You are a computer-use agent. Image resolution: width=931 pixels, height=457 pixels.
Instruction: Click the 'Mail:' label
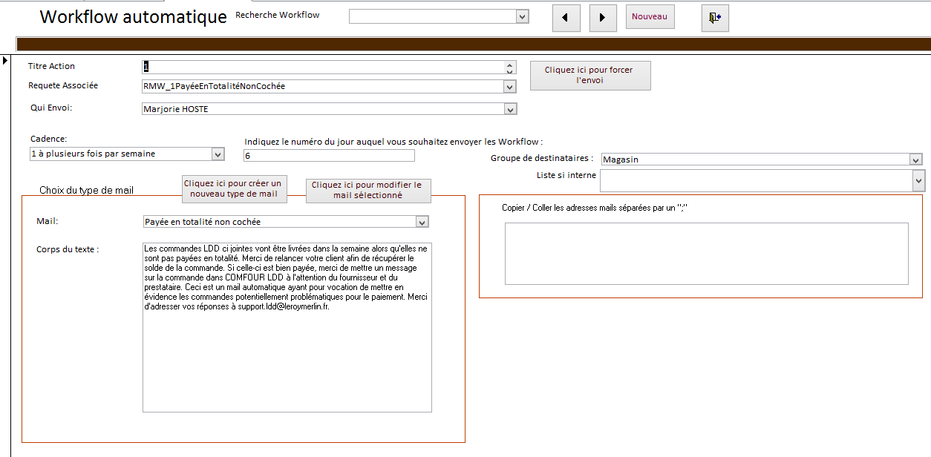coord(48,221)
